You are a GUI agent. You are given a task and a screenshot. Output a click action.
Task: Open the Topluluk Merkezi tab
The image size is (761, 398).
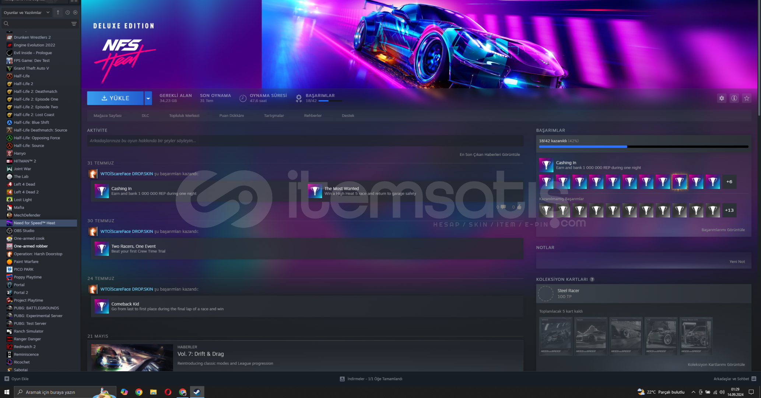[184, 116]
